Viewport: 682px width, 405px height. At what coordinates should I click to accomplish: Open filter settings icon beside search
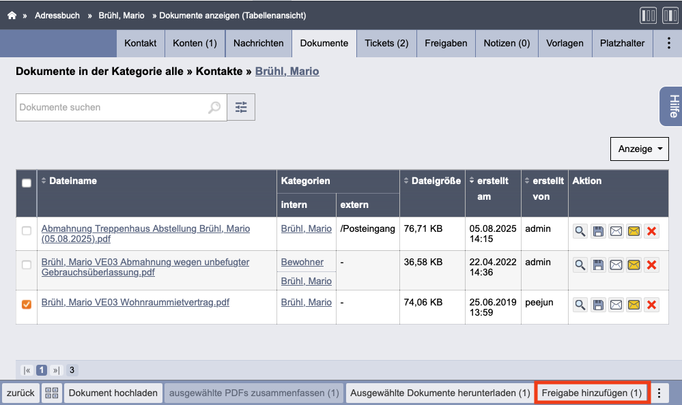[241, 107]
